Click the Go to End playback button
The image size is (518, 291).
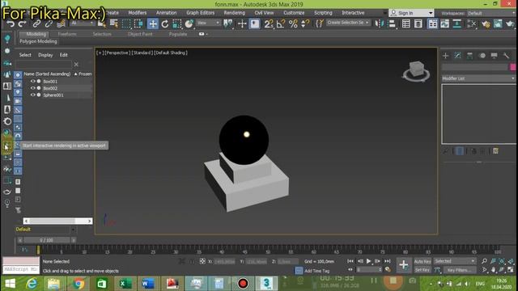[x=387, y=261]
